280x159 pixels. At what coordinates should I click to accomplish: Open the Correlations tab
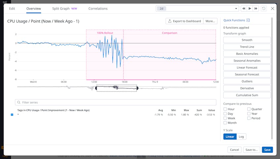coord(98,9)
